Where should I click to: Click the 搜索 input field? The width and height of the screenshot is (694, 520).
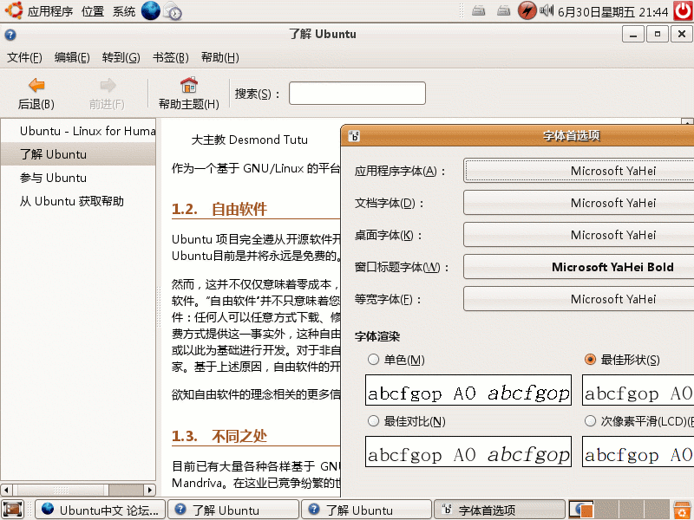(357, 94)
